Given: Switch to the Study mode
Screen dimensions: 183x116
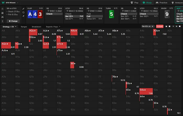Looking at the screenshot, I should coord(147,3).
